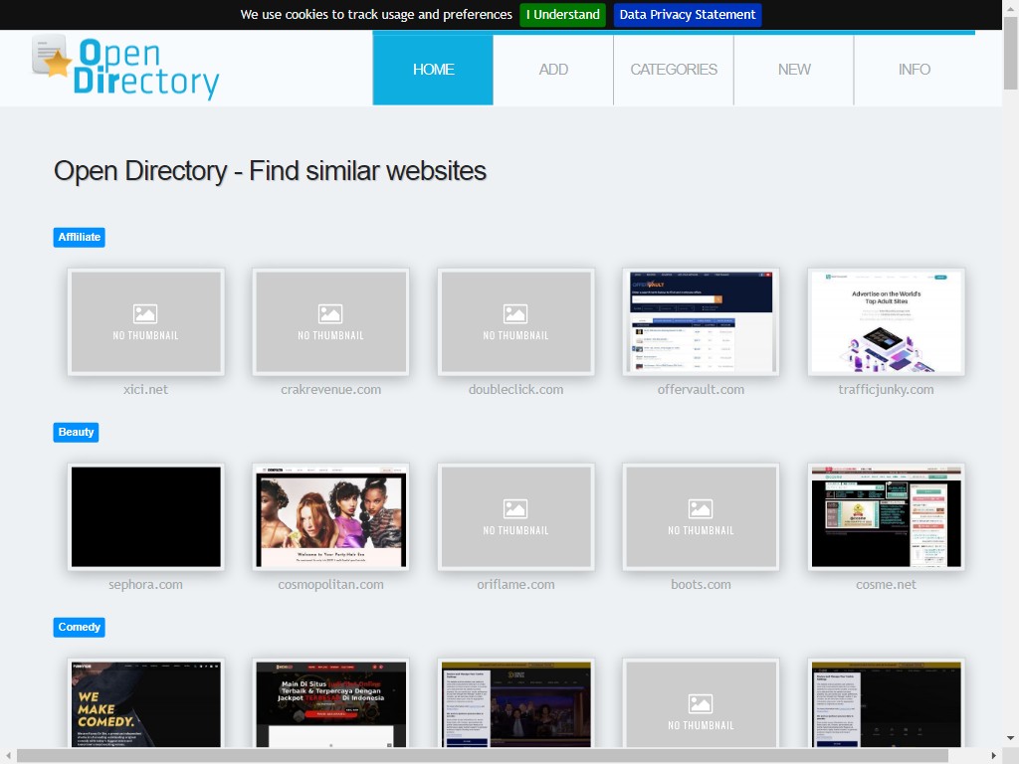The width and height of the screenshot is (1019, 764).
Task: Click the offervault.com link text
Action: tap(701, 389)
